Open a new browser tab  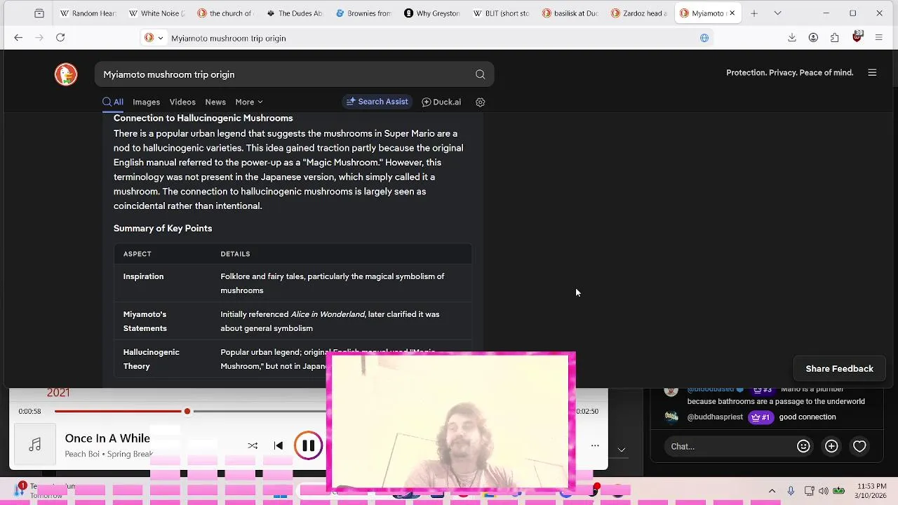[754, 13]
